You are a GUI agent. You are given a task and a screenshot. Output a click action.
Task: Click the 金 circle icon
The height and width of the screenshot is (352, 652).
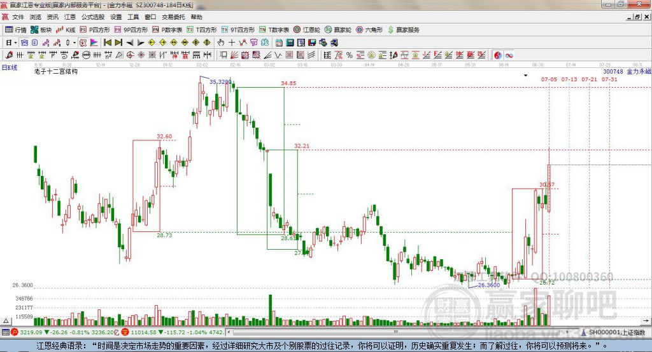(x=371, y=55)
